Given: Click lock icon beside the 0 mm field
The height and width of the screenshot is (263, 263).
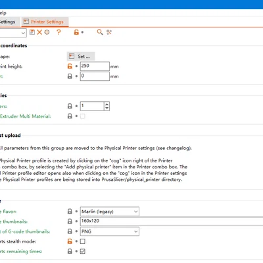Looking at the screenshot, I should click(70, 76).
